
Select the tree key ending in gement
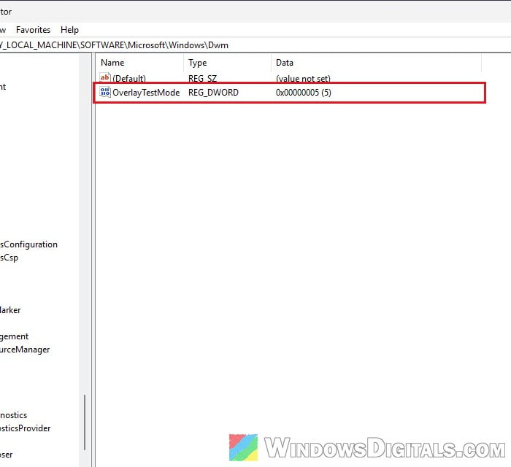[x=14, y=336]
